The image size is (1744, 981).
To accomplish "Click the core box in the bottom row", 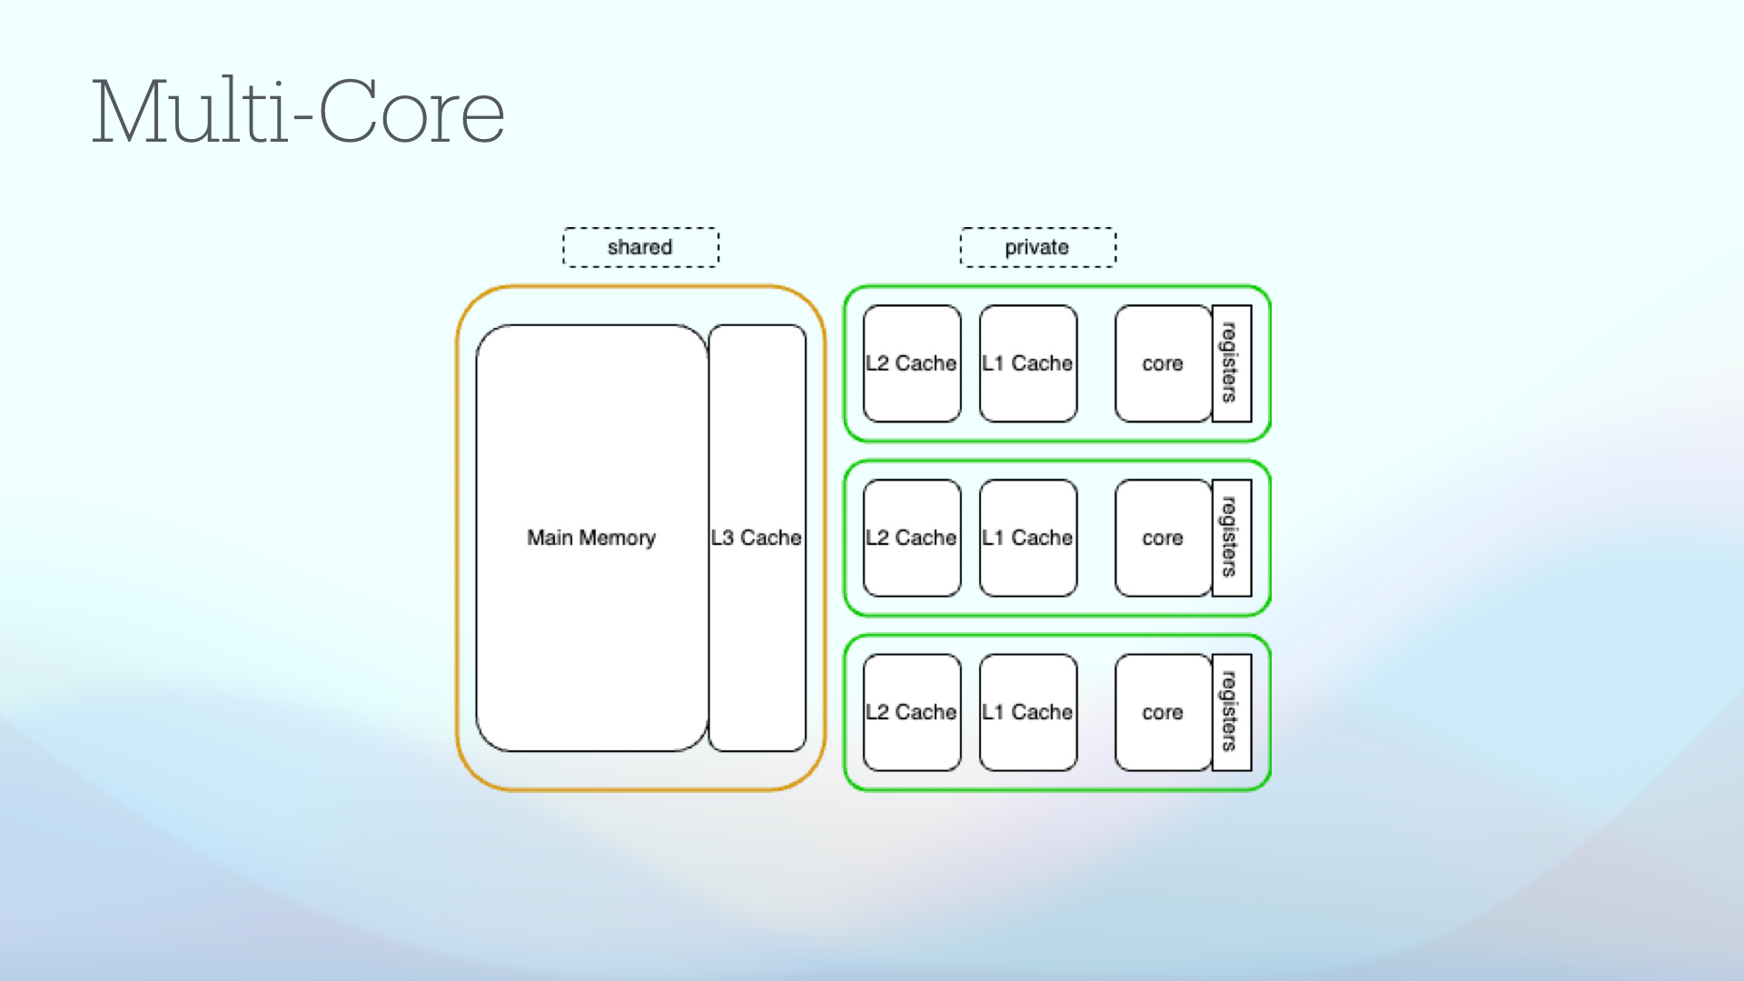I will pos(1162,712).
